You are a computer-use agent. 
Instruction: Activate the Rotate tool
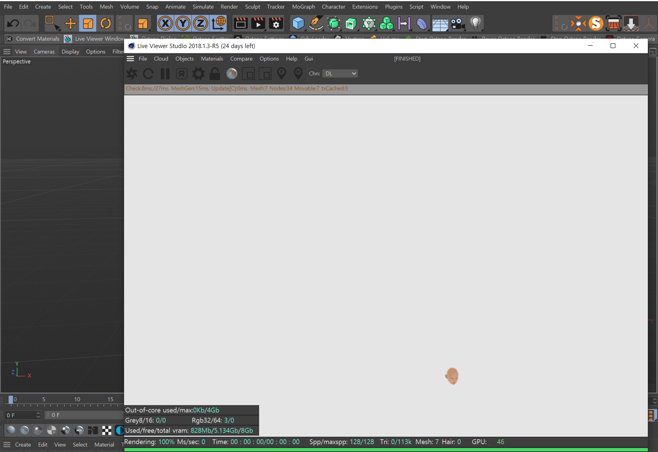(x=106, y=23)
